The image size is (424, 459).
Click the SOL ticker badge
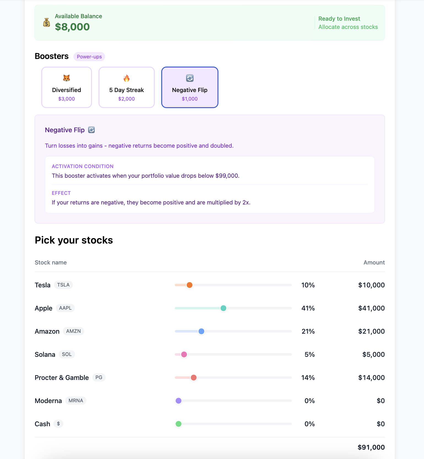(67, 354)
